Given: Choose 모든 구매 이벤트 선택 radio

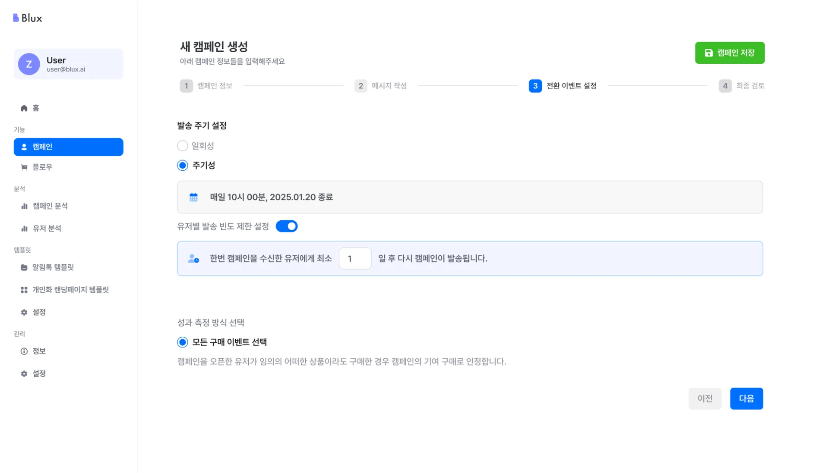Looking at the screenshot, I should [183, 342].
